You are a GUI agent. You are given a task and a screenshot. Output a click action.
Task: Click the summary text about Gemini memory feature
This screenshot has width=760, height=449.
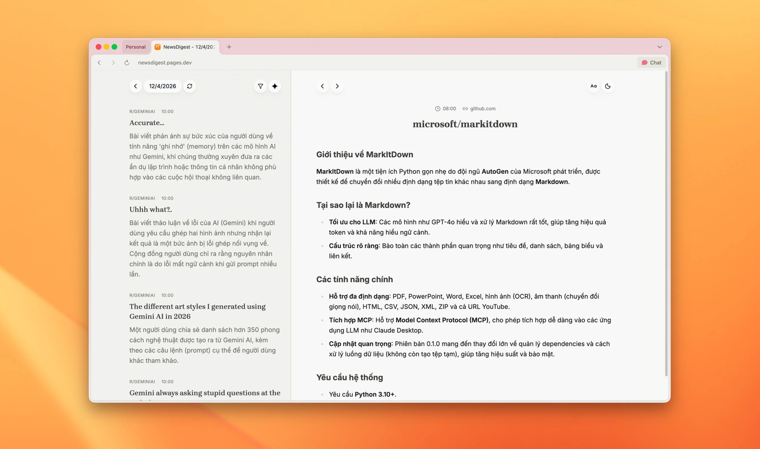203,157
